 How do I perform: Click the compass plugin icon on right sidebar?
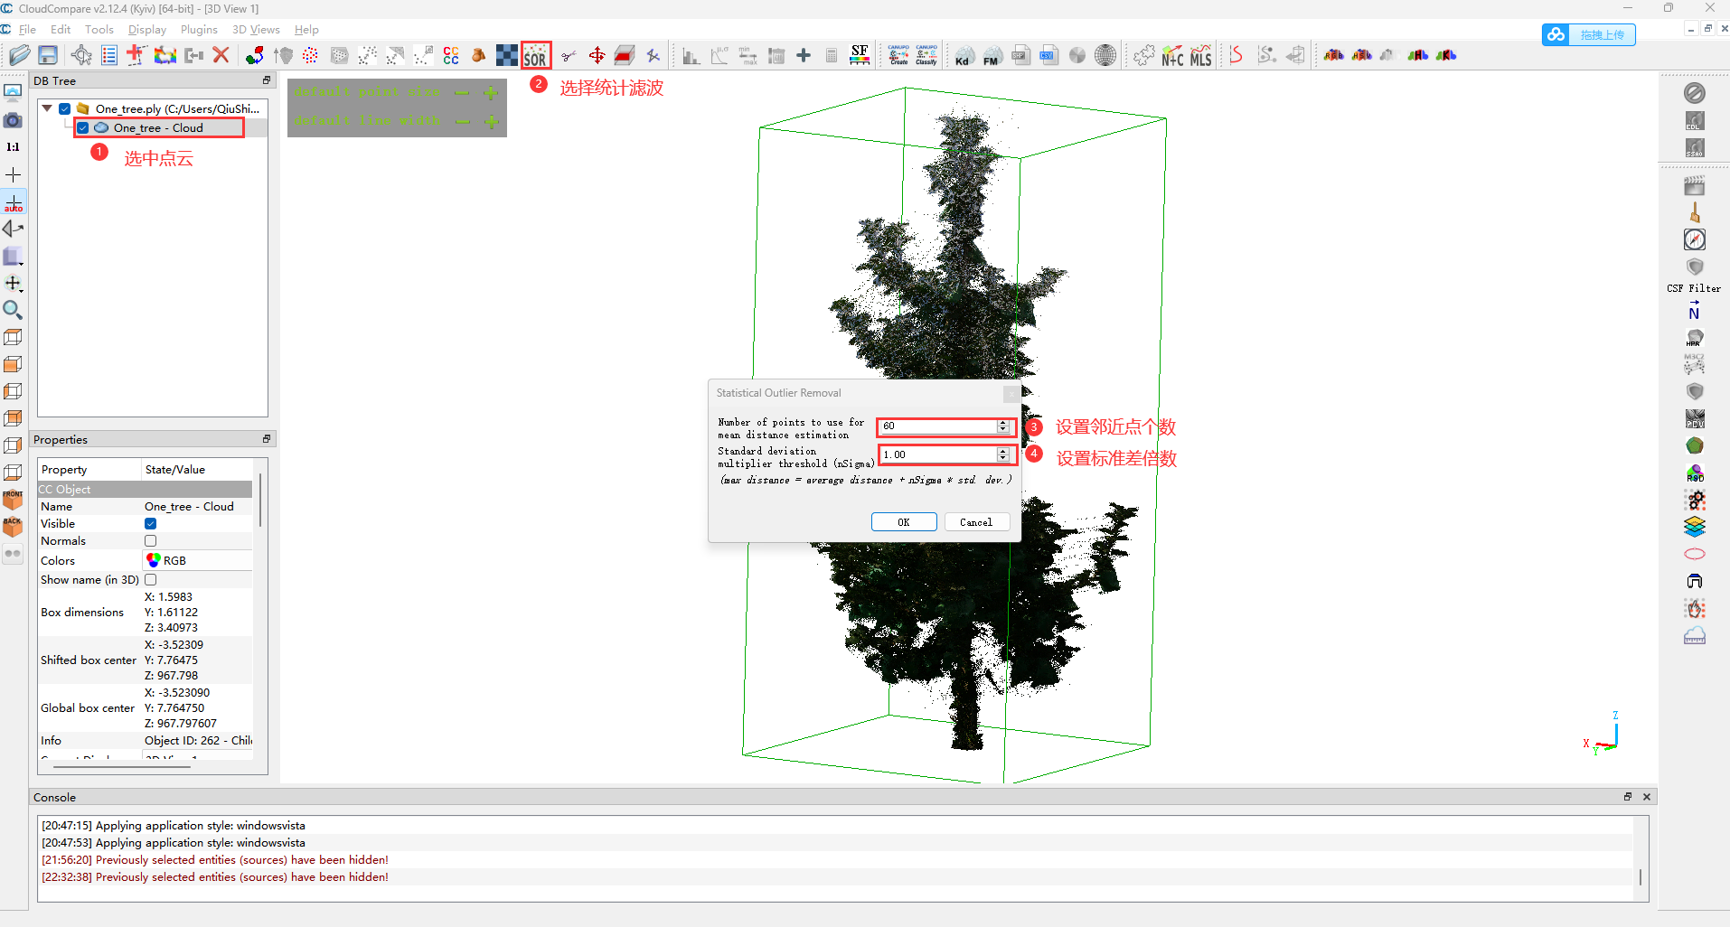[1695, 239]
